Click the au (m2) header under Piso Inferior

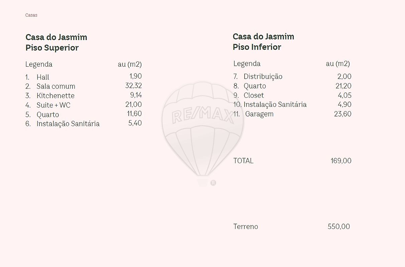pos(338,63)
